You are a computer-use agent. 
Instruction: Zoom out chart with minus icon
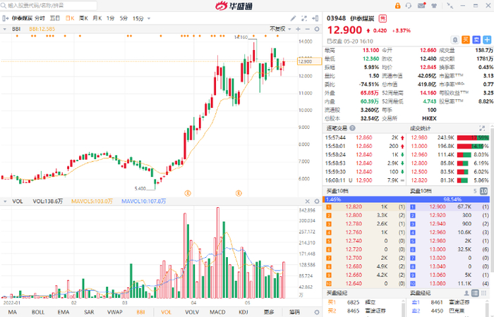coord(307,29)
